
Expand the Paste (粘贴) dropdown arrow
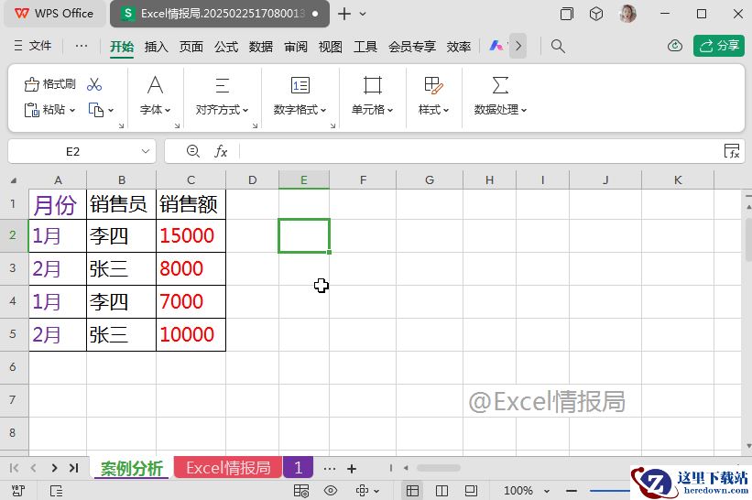click(x=72, y=110)
